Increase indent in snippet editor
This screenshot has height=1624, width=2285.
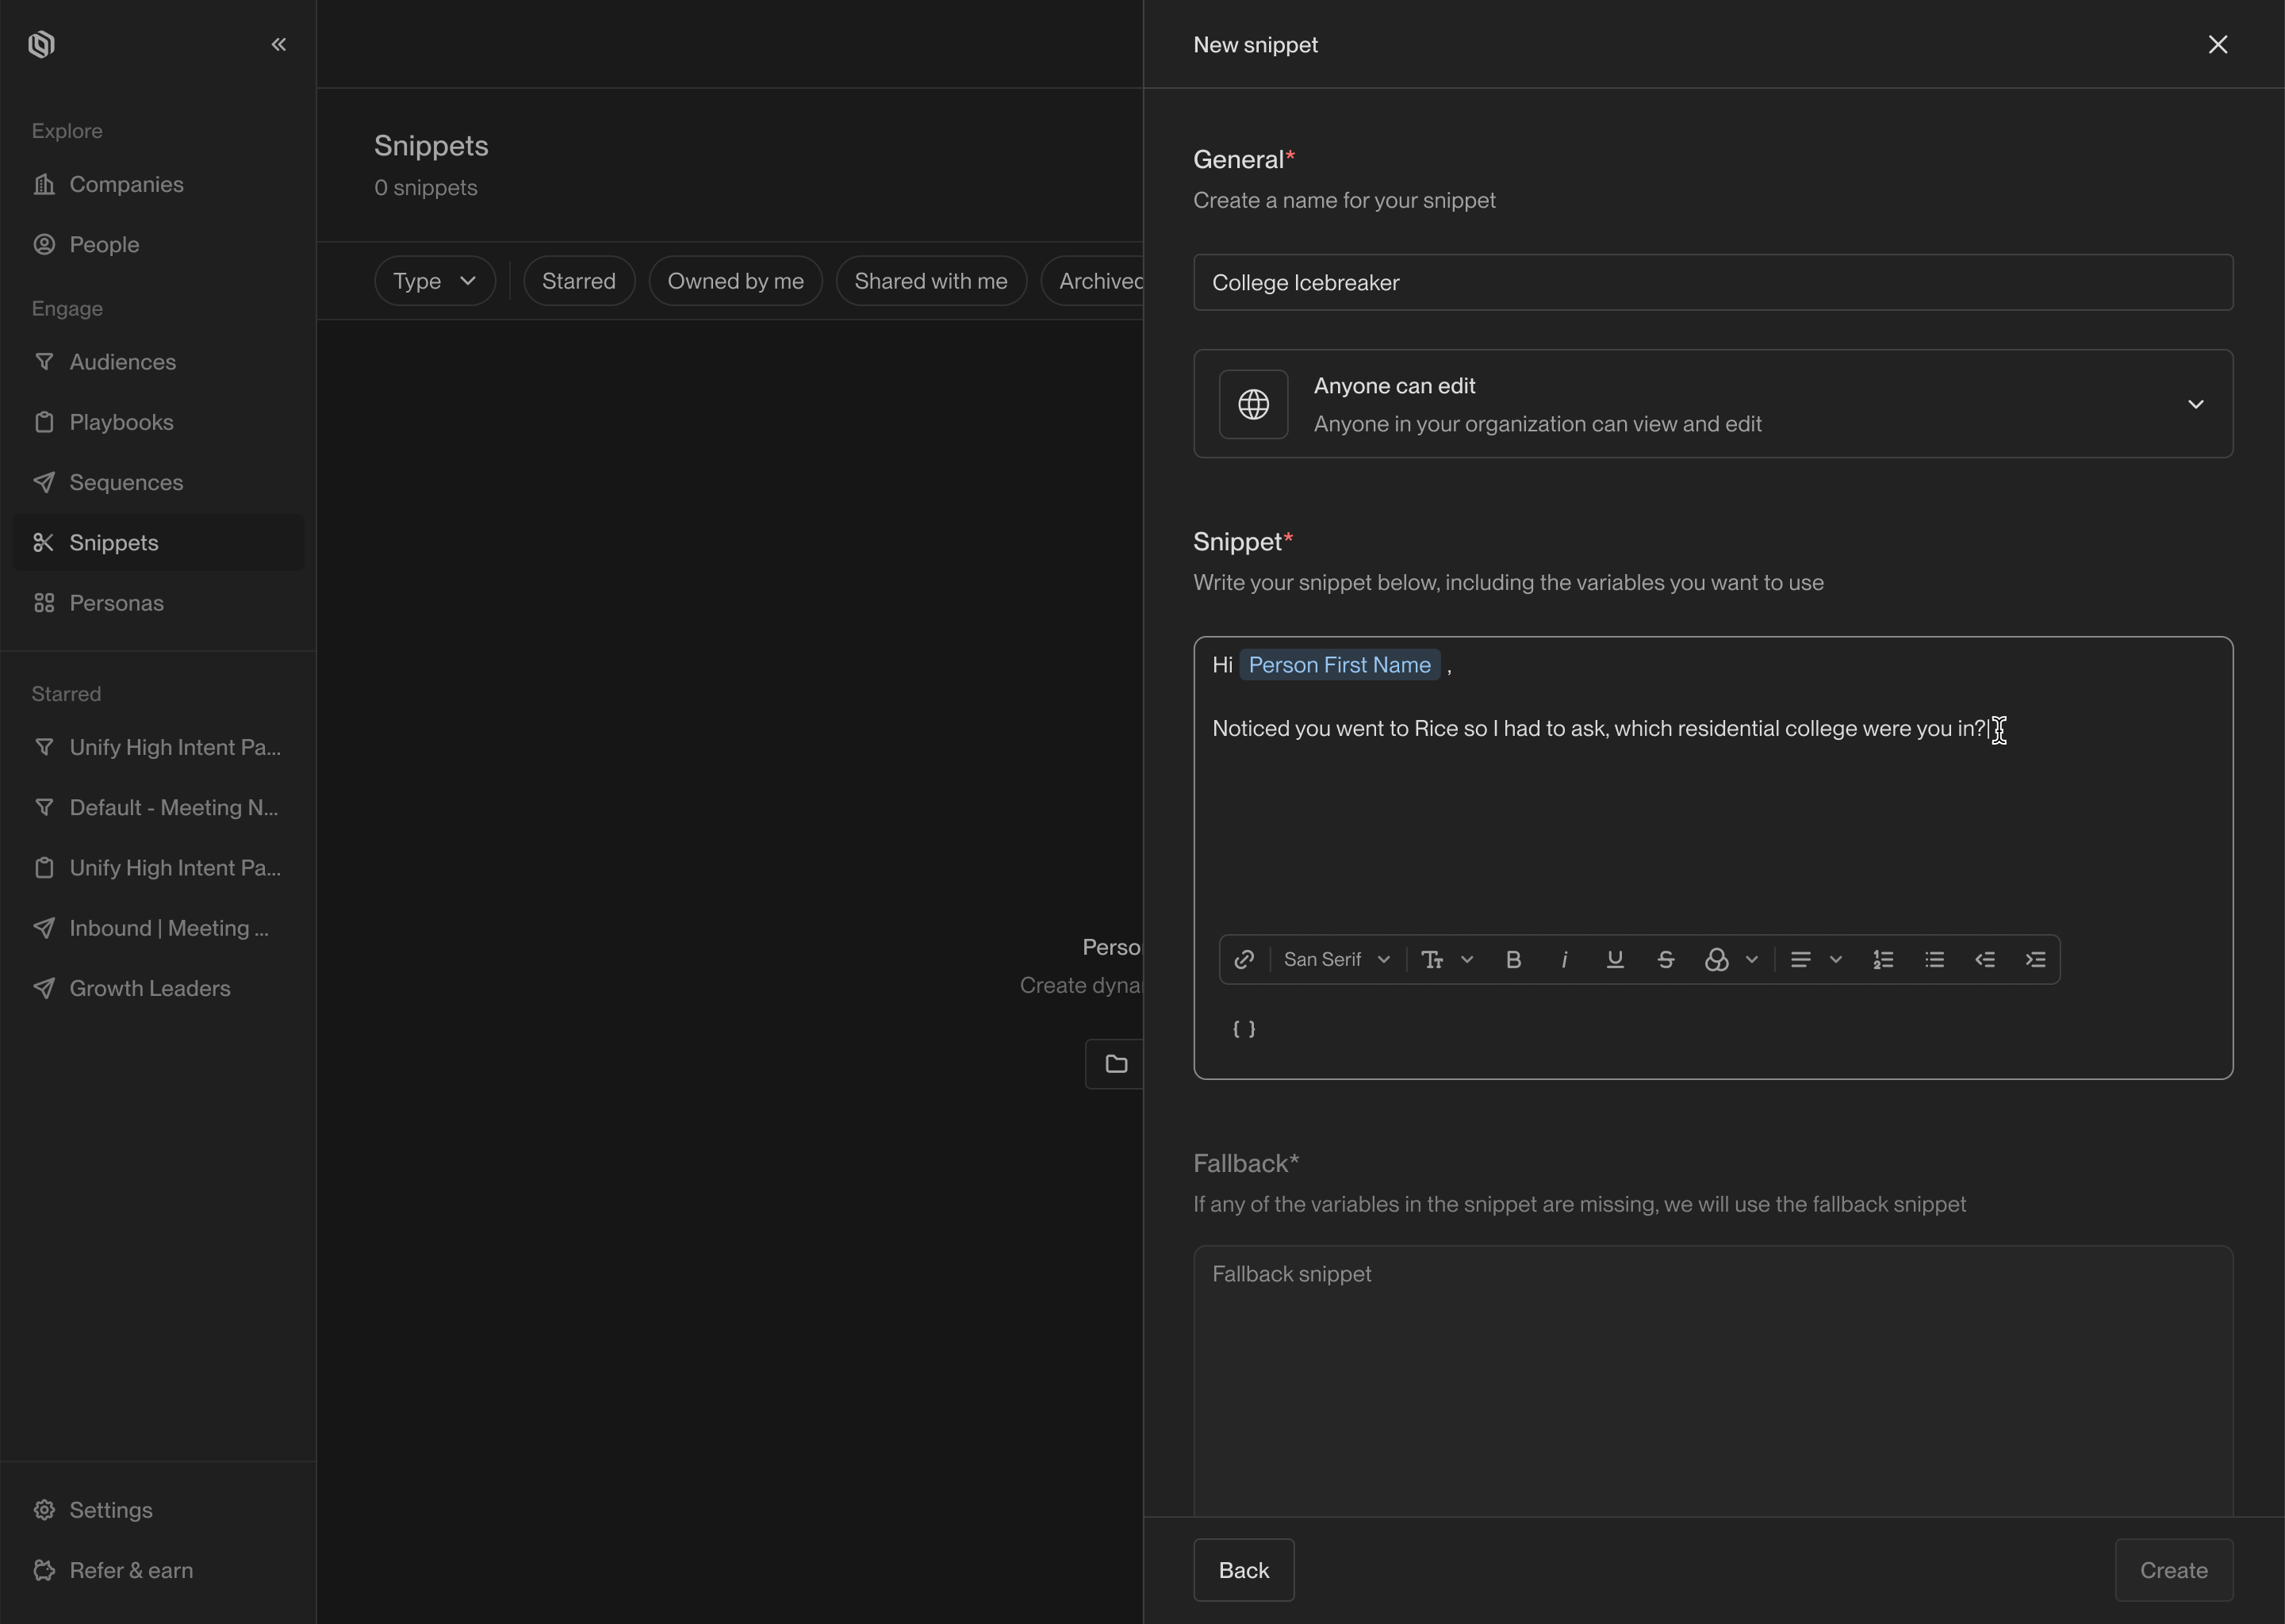click(x=2035, y=959)
